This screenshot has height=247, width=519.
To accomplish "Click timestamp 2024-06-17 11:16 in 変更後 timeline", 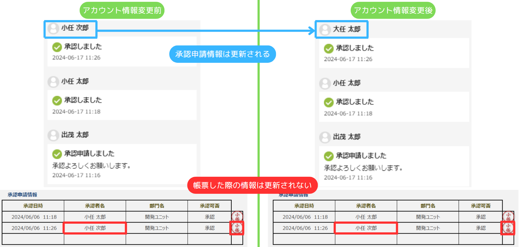I will point(348,178).
